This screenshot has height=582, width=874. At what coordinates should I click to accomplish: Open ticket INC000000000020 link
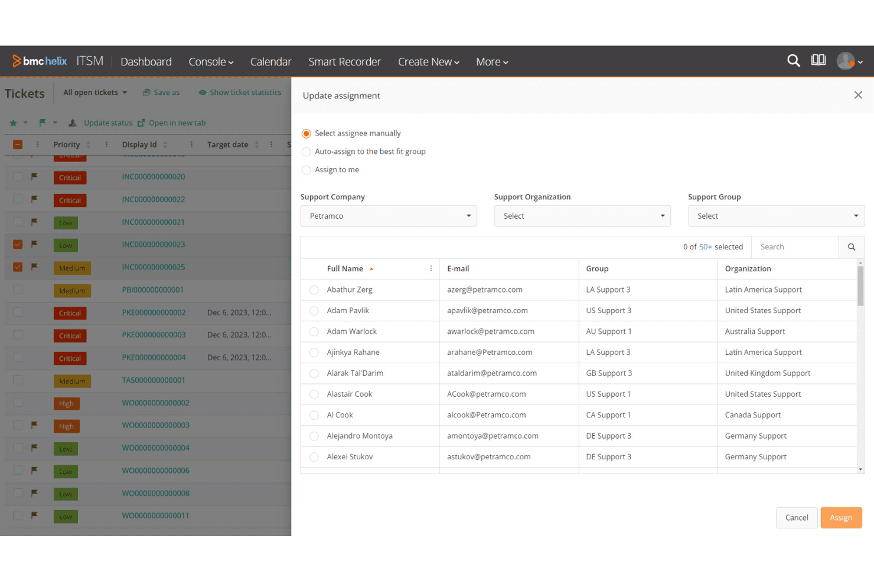click(154, 177)
